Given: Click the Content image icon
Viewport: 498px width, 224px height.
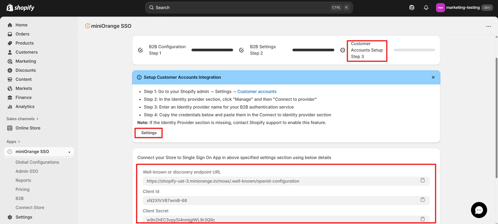Looking at the screenshot, I should 10,79.
